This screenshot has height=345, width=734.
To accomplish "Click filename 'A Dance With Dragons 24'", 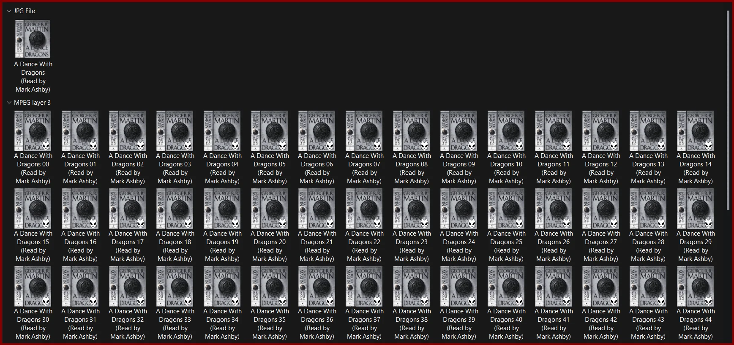I will coord(459,246).
